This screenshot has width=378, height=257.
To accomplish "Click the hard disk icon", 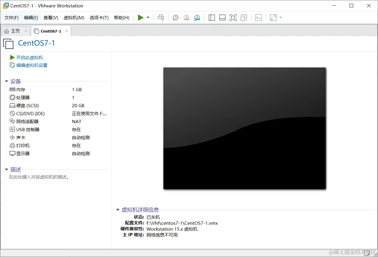I will (12, 105).
